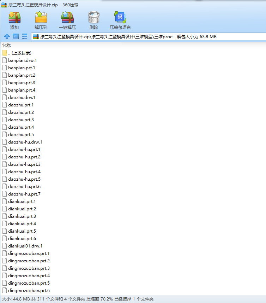Select file diankuai.prt.2

(19, 209)
